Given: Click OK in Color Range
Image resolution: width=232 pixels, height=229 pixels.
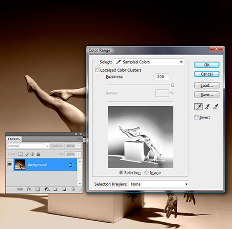Looking at the screenshot, I should click(207, 65).
